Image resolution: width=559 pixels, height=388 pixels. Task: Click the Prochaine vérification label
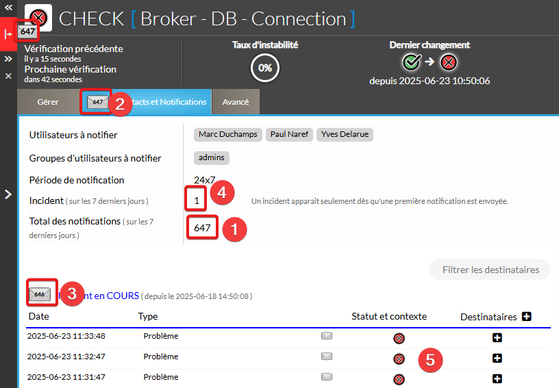(x=71, y=69)
